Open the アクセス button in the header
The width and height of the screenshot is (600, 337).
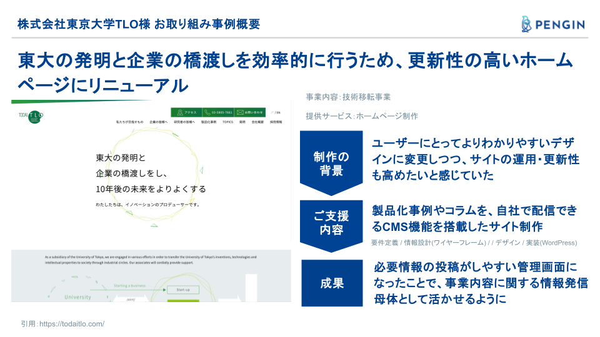186,112
